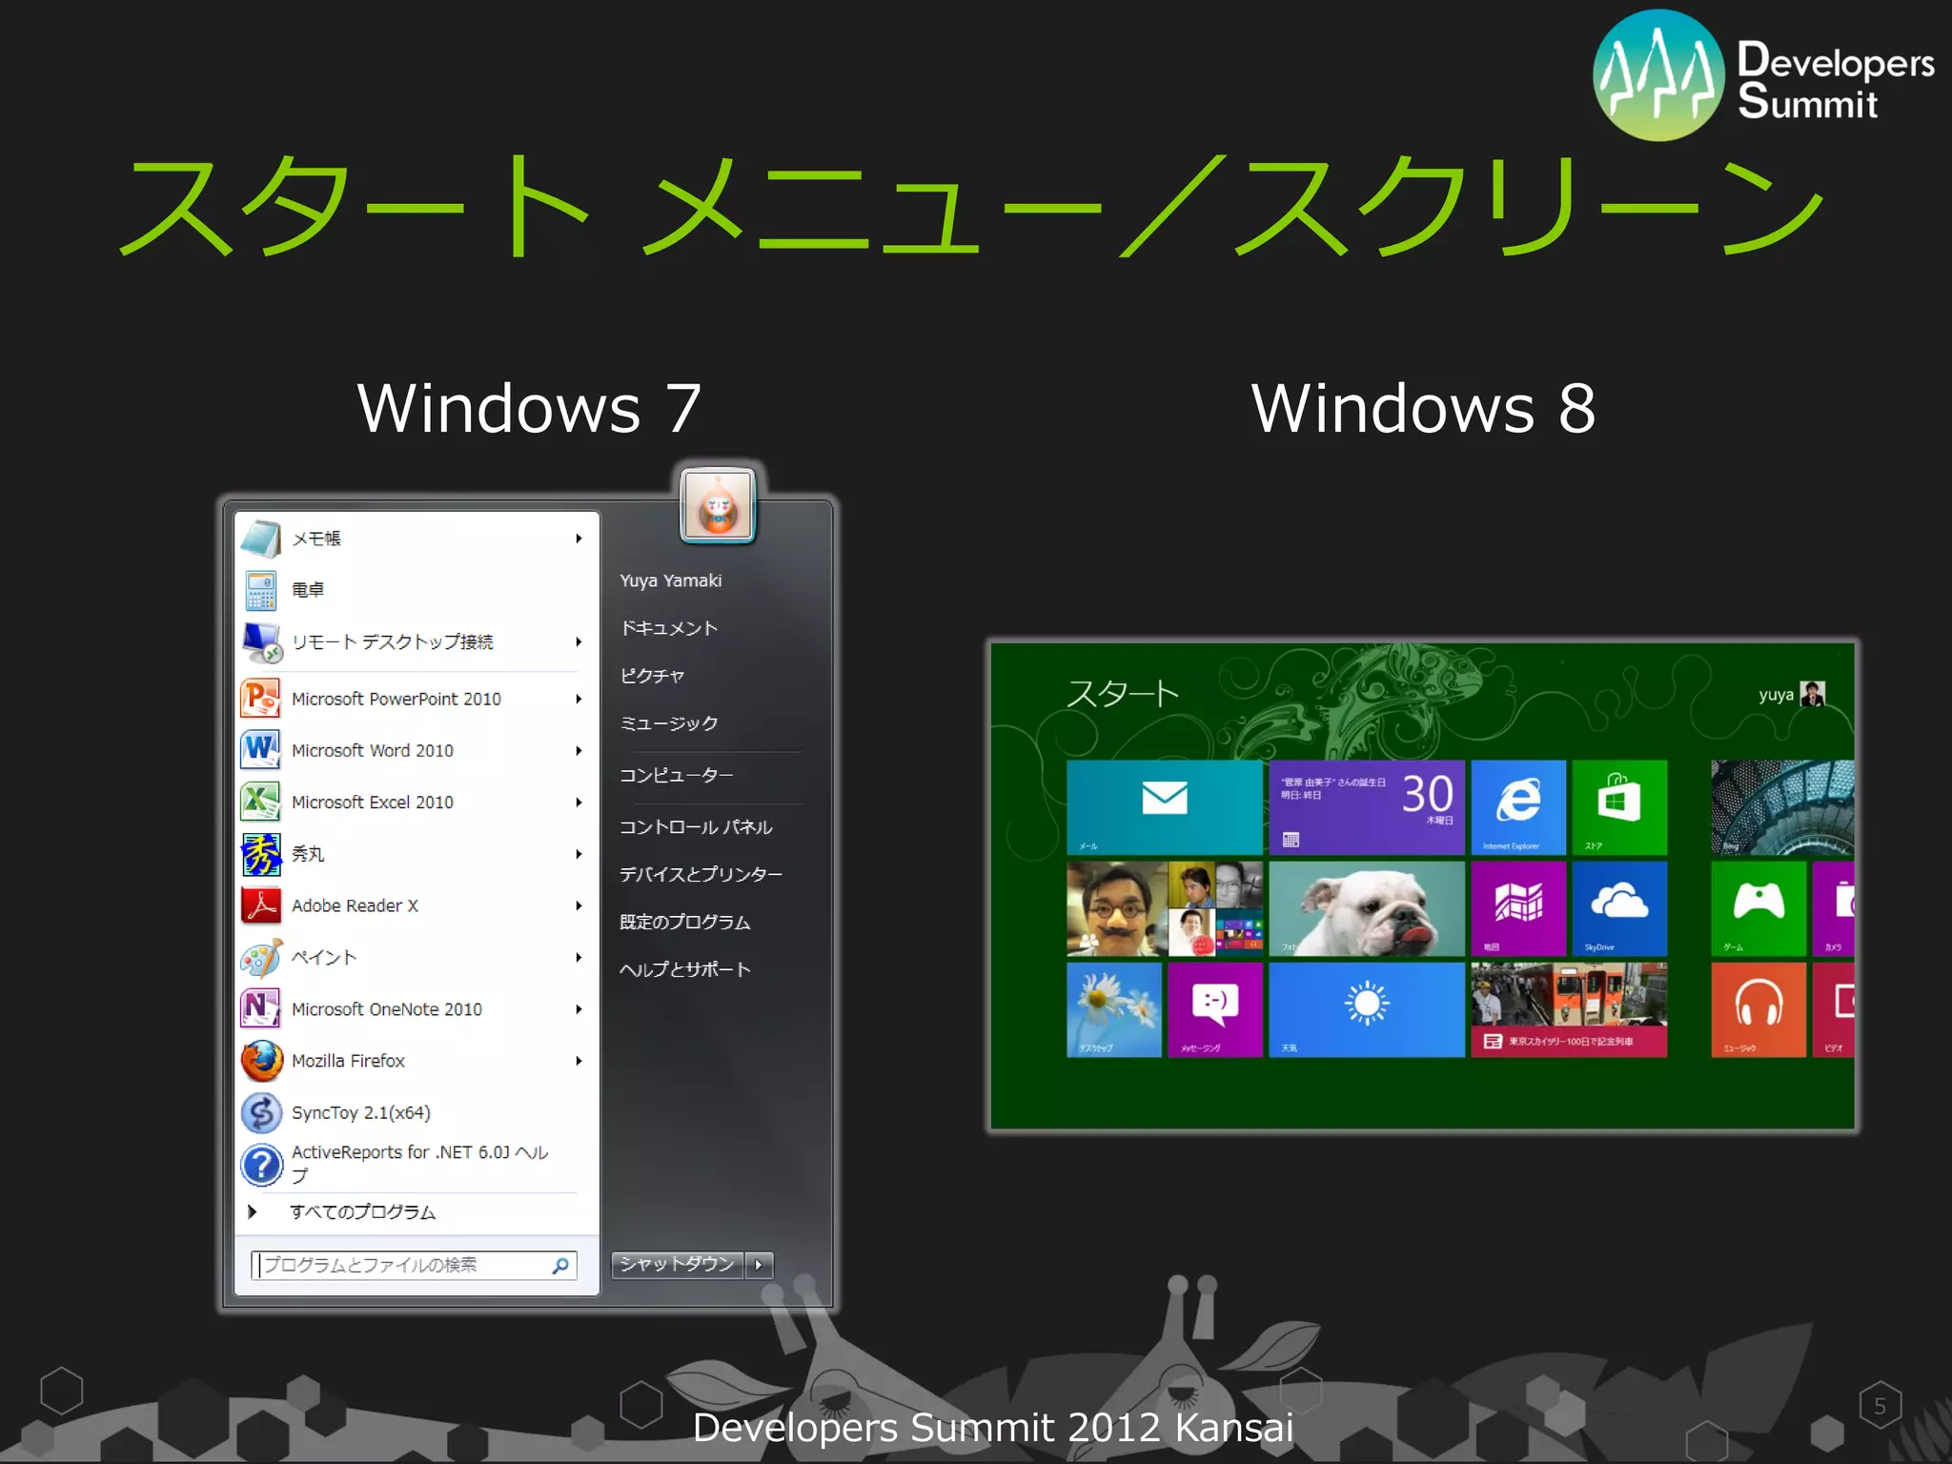The width and height of the screenshot is (1952, 1464).
Task: Click the user account picture in Start menu
Action: 719,505
